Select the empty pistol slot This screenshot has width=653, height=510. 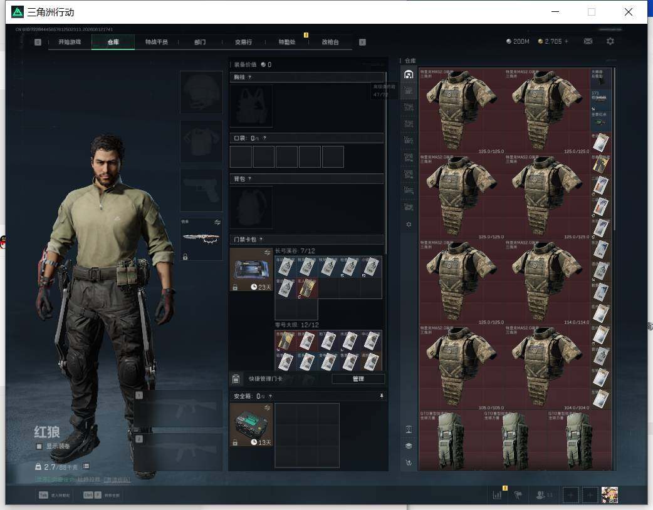coord(201,190)
